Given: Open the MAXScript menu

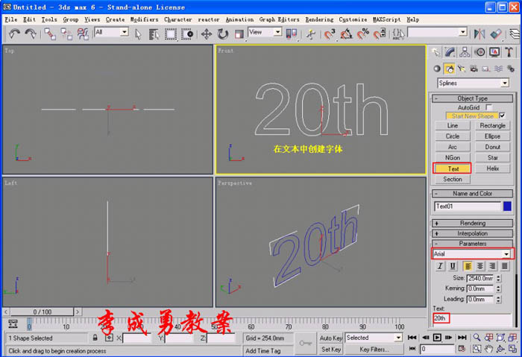Looking at the screenshot, I should pyautogui.click(x=386, y=19).
